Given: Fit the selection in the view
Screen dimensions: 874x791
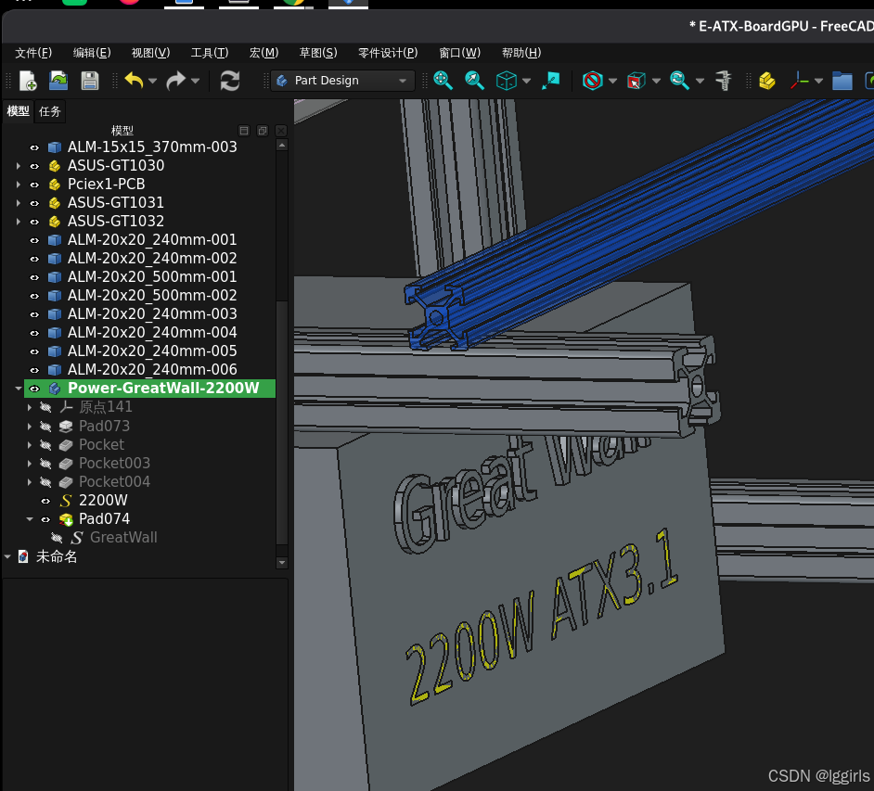Looking at the screenshot, I should [x=474, y=81].
